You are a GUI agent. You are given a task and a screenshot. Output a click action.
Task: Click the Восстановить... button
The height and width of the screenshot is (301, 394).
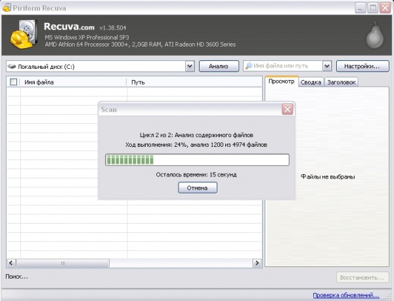click(362, 277)
